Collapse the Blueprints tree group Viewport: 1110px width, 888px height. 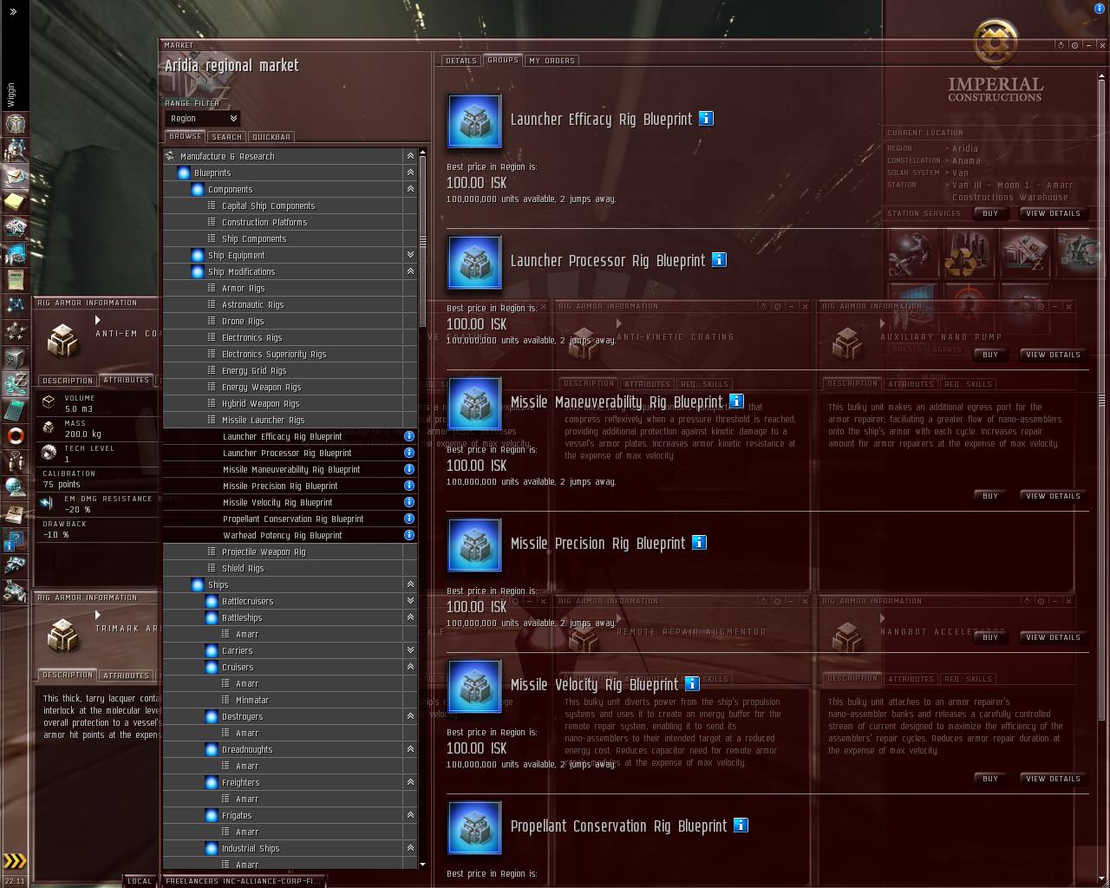410,173
